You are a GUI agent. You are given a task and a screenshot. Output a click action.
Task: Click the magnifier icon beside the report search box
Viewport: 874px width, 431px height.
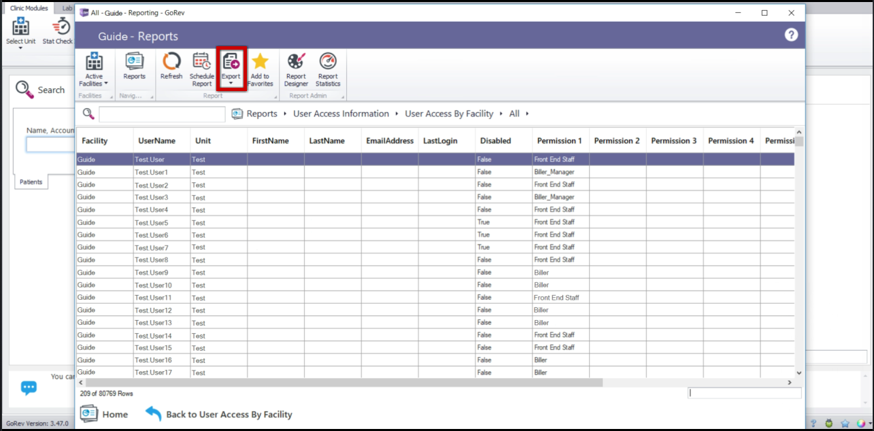coord(88,114)
